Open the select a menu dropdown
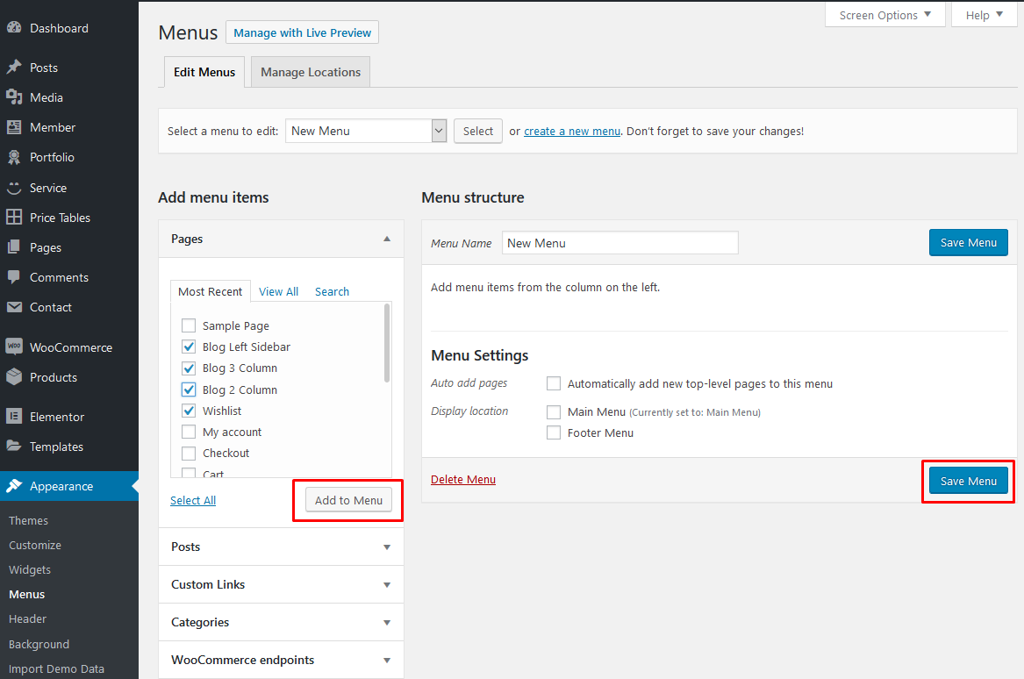The width and height of the screenshot is (1024, 679). point(440,131)
